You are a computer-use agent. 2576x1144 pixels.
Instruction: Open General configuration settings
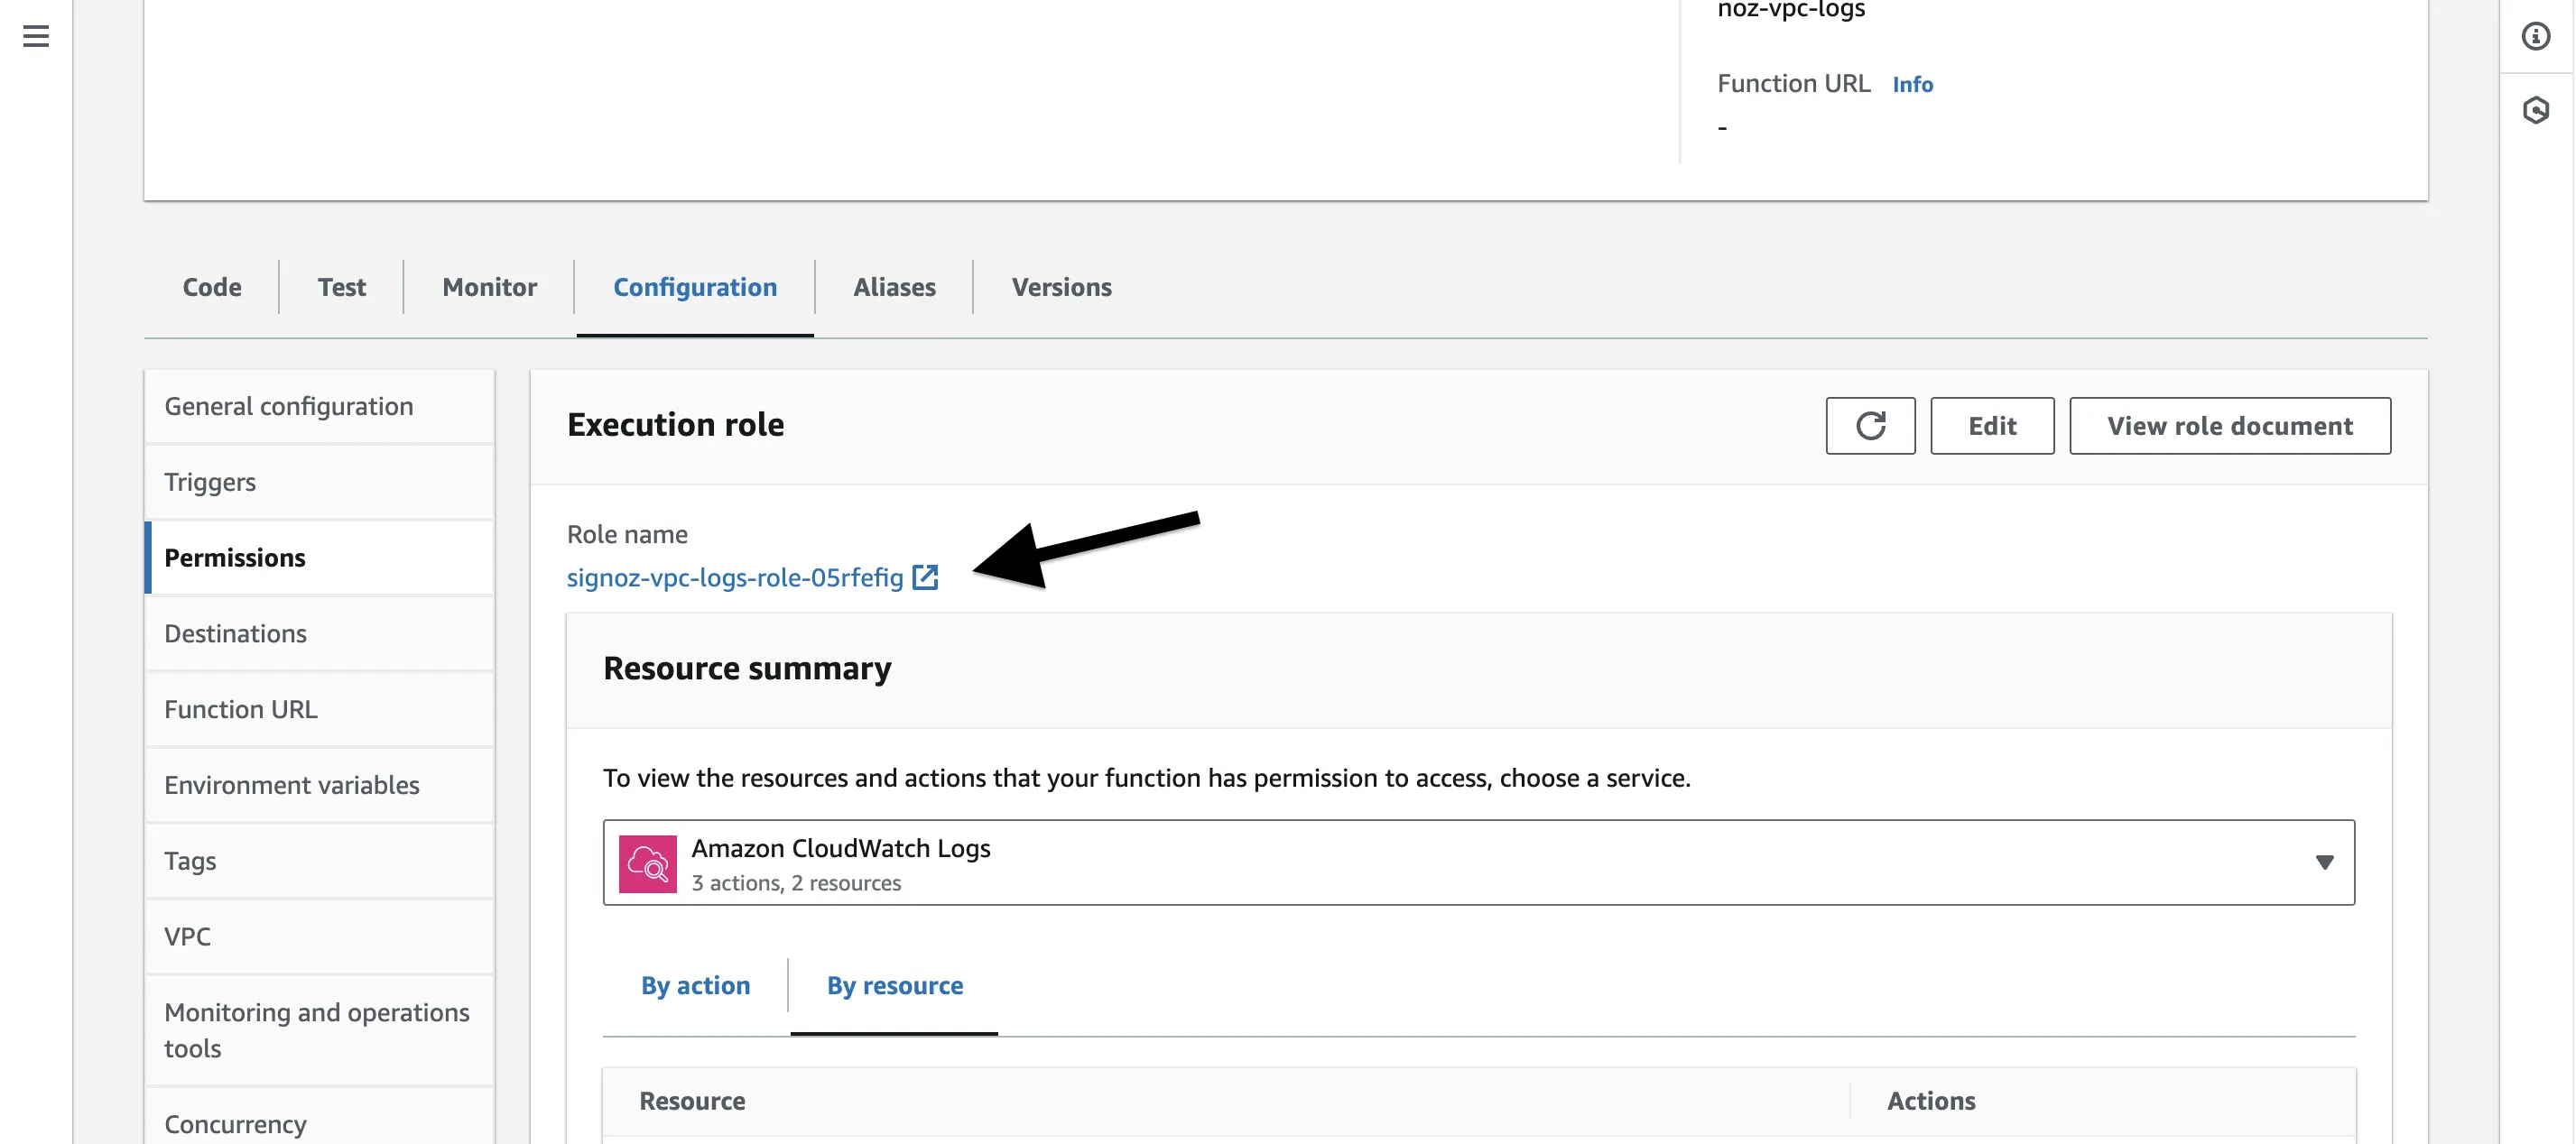319,406
